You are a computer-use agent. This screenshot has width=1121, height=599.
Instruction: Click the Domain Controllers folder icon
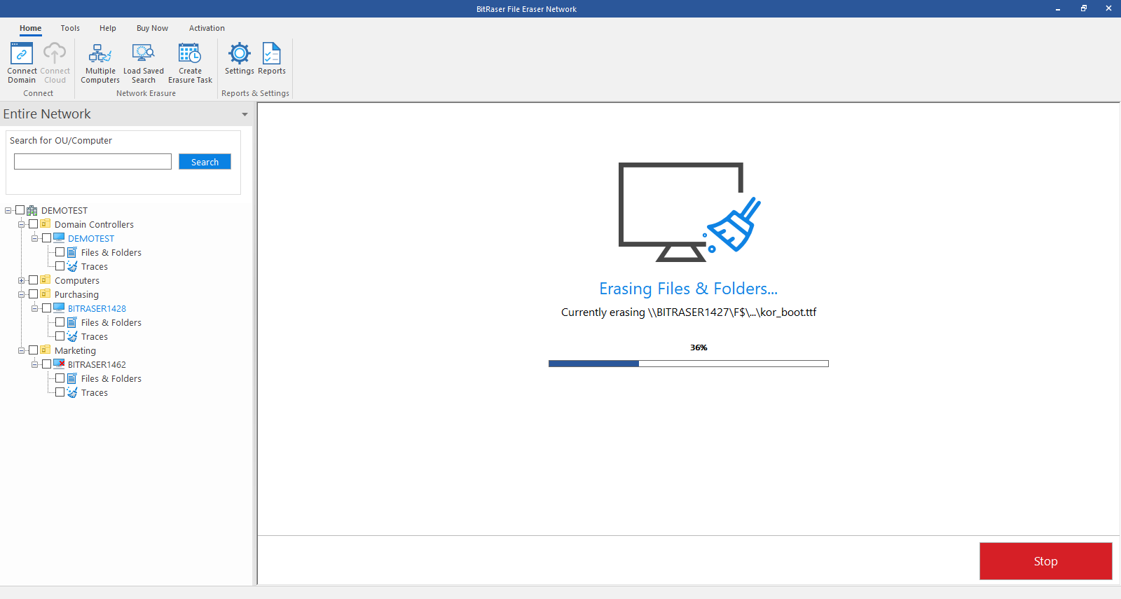(46, 224)
